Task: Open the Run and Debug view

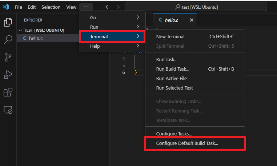Action: tap(8, 75)
